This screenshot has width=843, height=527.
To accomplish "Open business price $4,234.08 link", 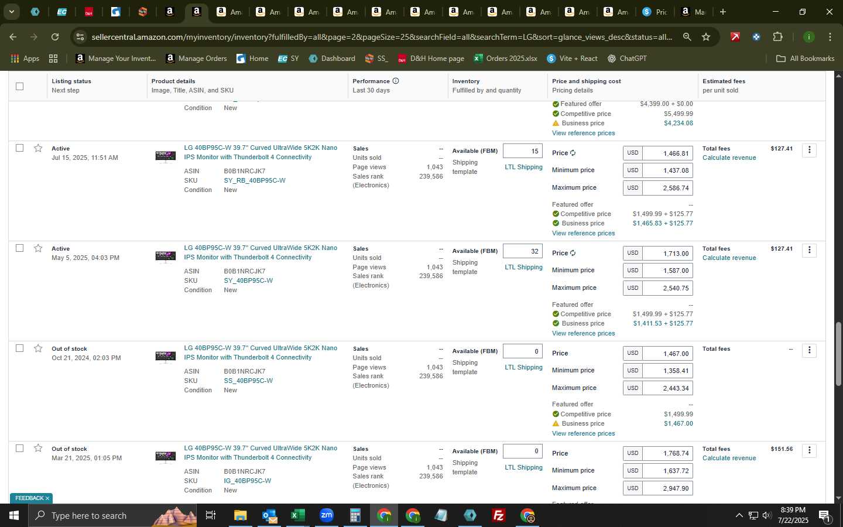I will [678, 123].
